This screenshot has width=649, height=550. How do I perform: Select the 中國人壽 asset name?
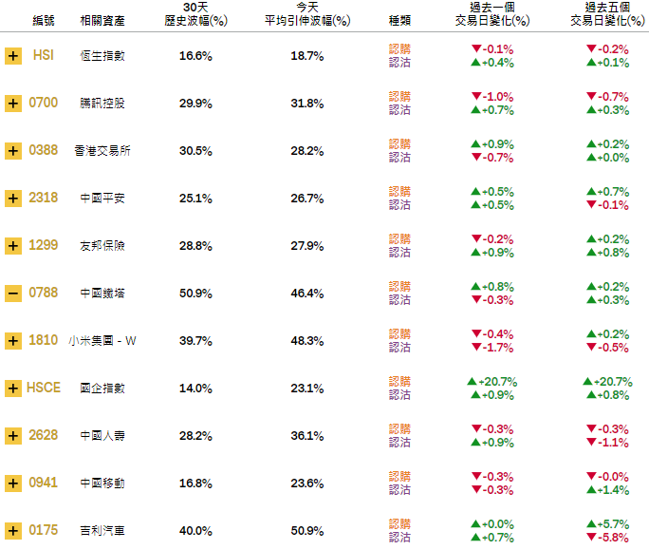tap(102, 436)
